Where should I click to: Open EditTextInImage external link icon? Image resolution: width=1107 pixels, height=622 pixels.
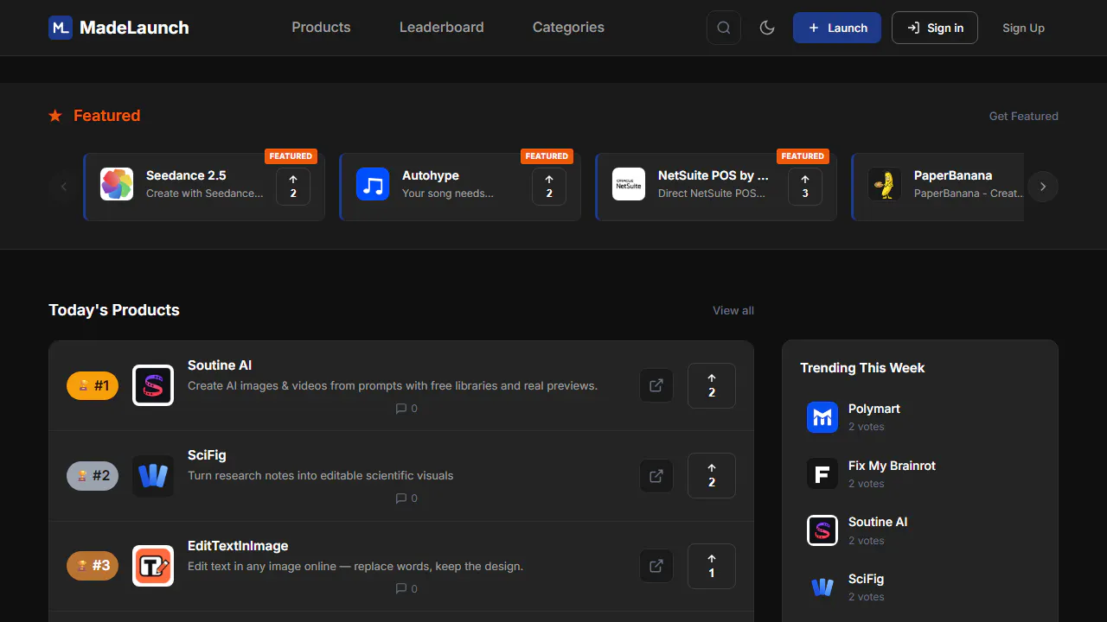coord(656,566)
